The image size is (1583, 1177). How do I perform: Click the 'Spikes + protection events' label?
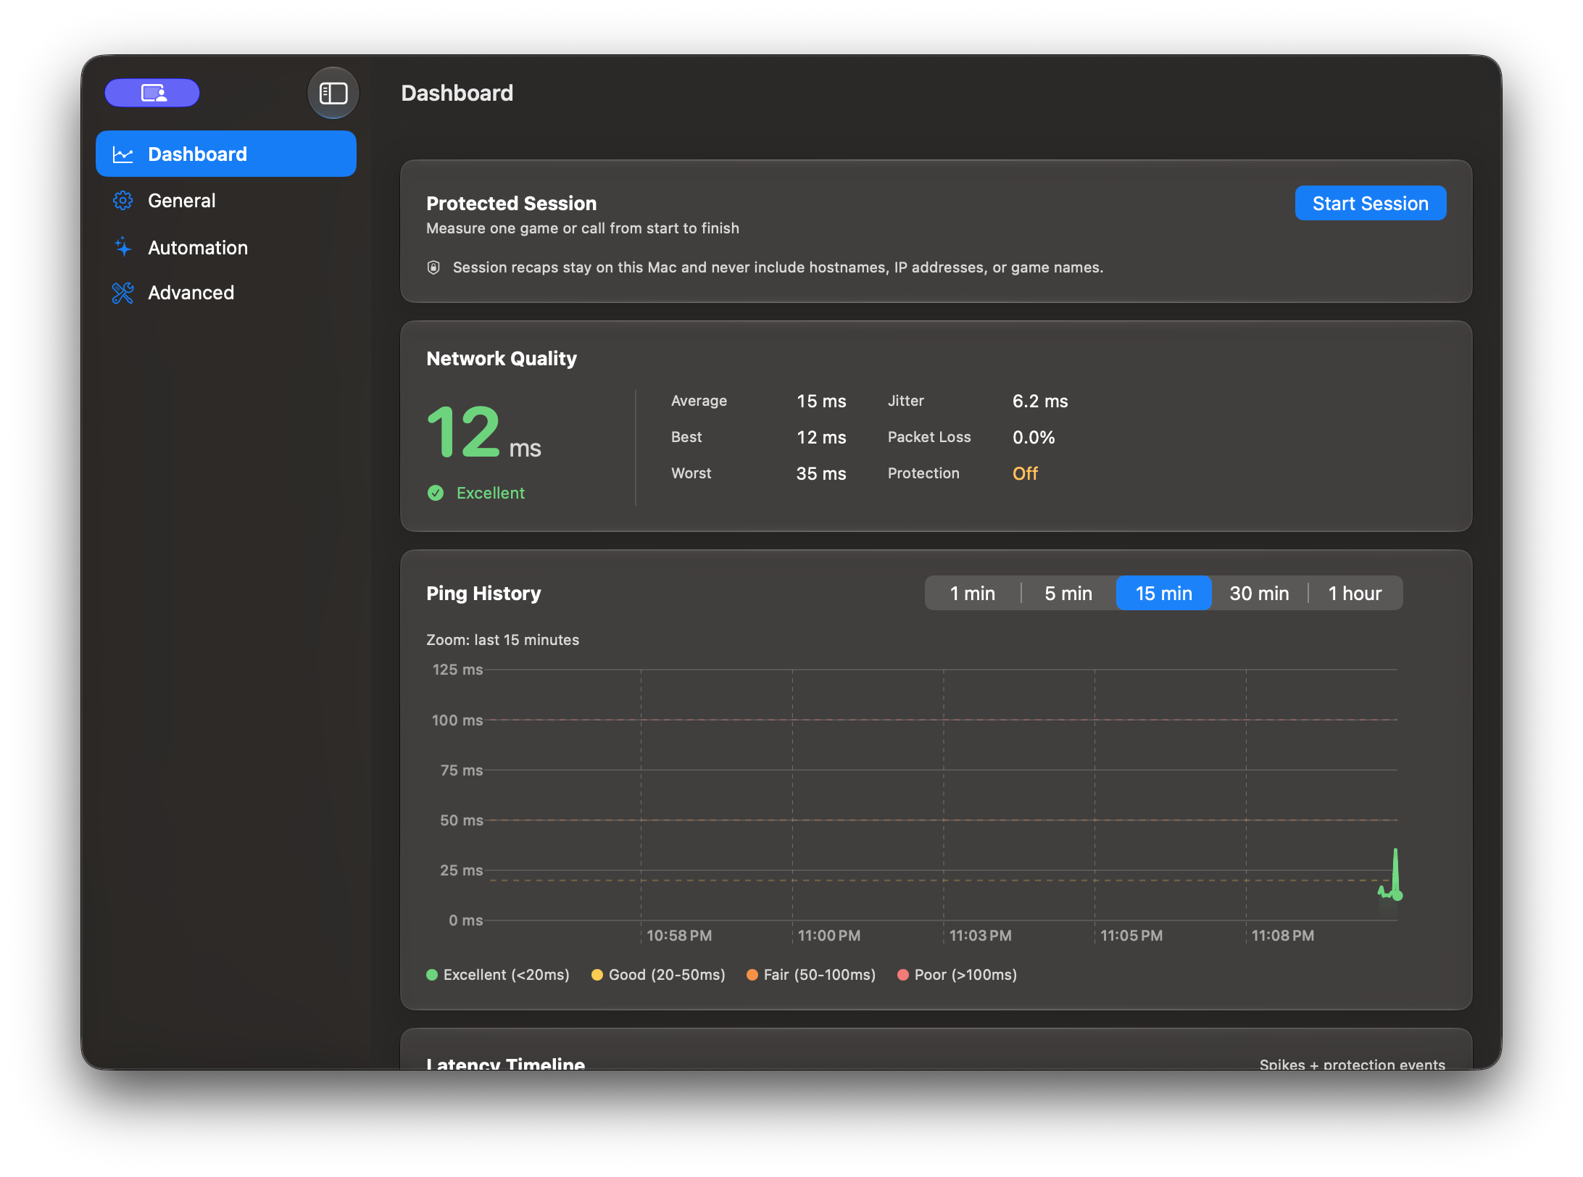(1353, 1063)
